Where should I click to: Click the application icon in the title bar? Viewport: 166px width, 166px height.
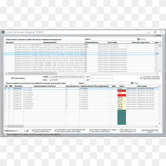[3, 32]
